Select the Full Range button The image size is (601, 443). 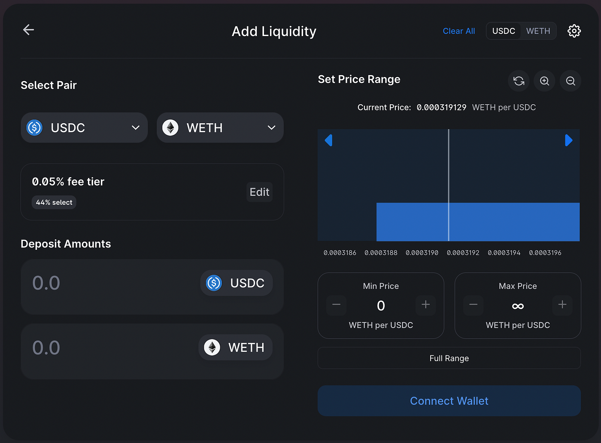pyautogui.click(x=449, y=358)
